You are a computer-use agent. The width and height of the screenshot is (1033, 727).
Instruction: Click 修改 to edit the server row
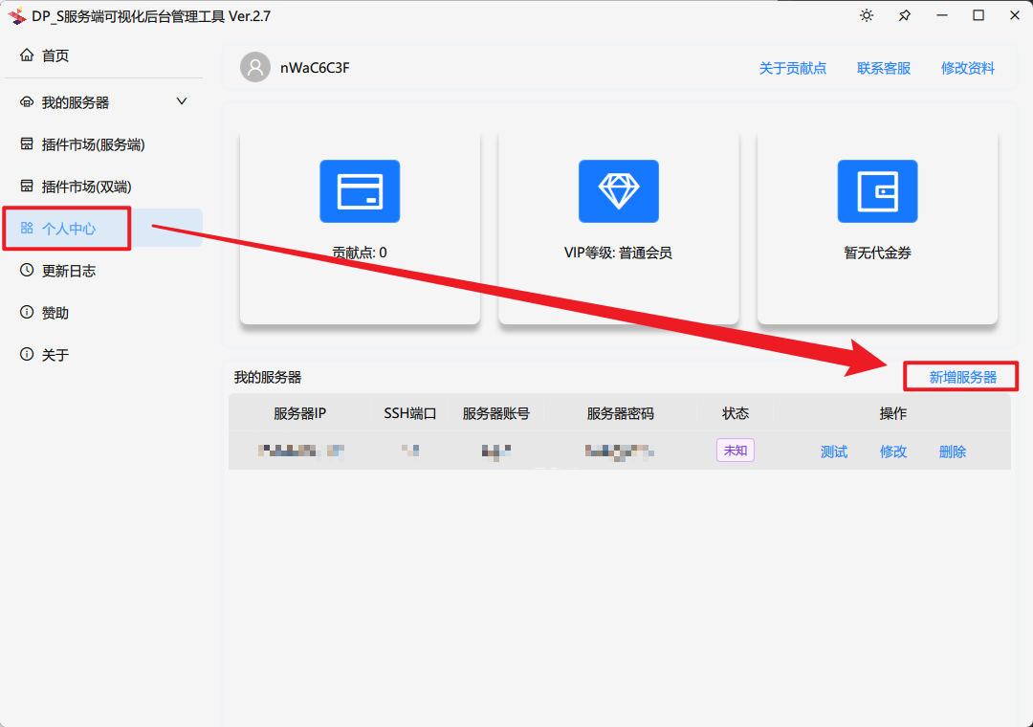tap(893, 452)
